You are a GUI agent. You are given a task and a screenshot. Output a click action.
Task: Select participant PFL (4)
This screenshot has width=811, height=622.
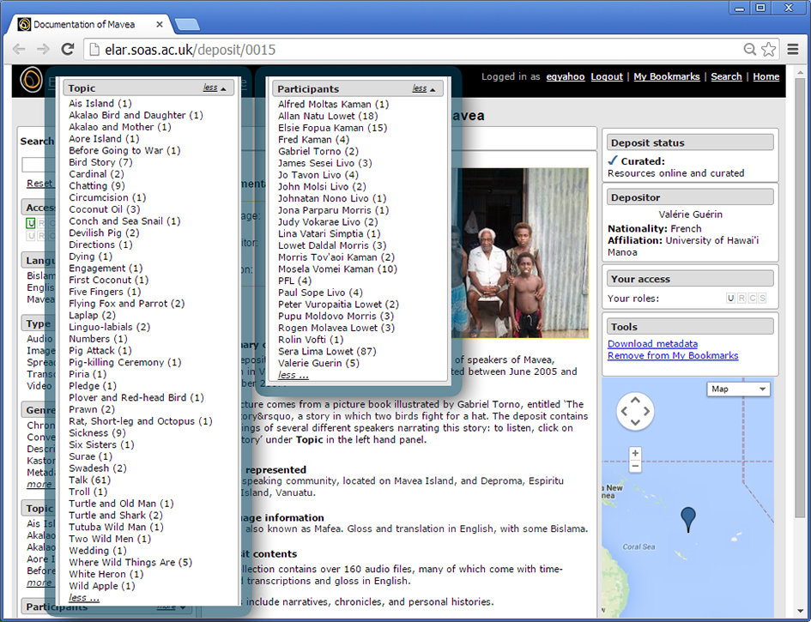pyautogui.click(x=295, y=281)
